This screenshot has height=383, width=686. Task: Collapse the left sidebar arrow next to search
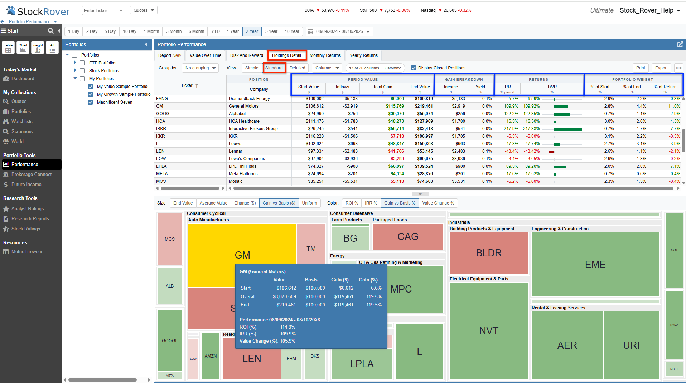pyautogui.click(x=59, y=31)
